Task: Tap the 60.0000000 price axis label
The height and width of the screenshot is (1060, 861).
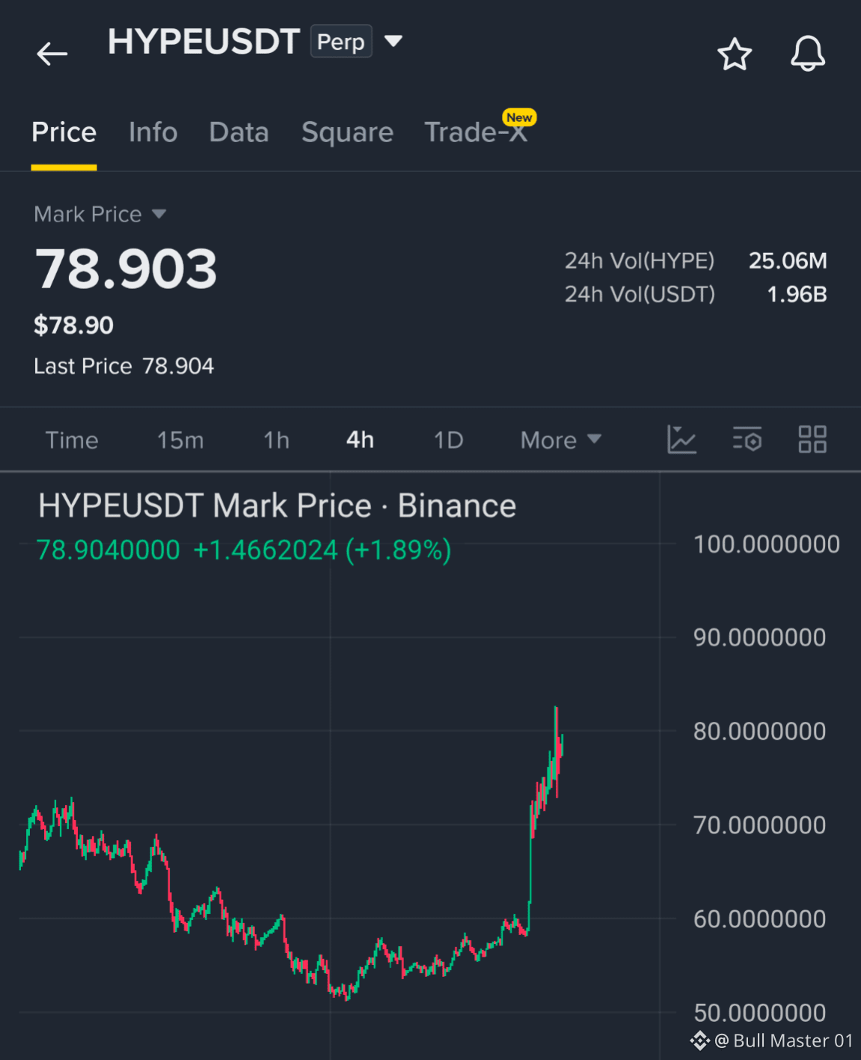Action: click(x=759, y=919)
